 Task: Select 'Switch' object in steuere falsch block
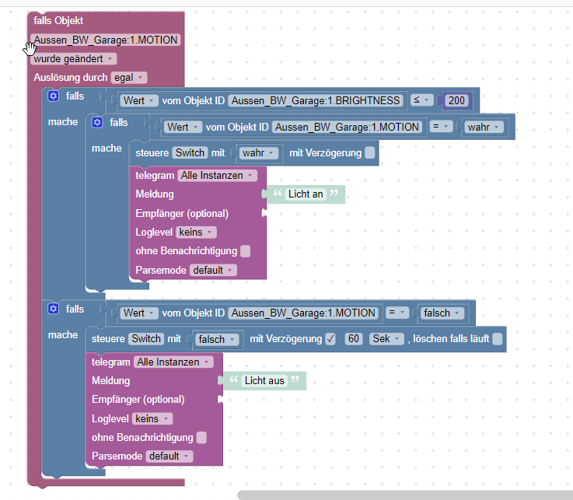click(x=146, y=338)
